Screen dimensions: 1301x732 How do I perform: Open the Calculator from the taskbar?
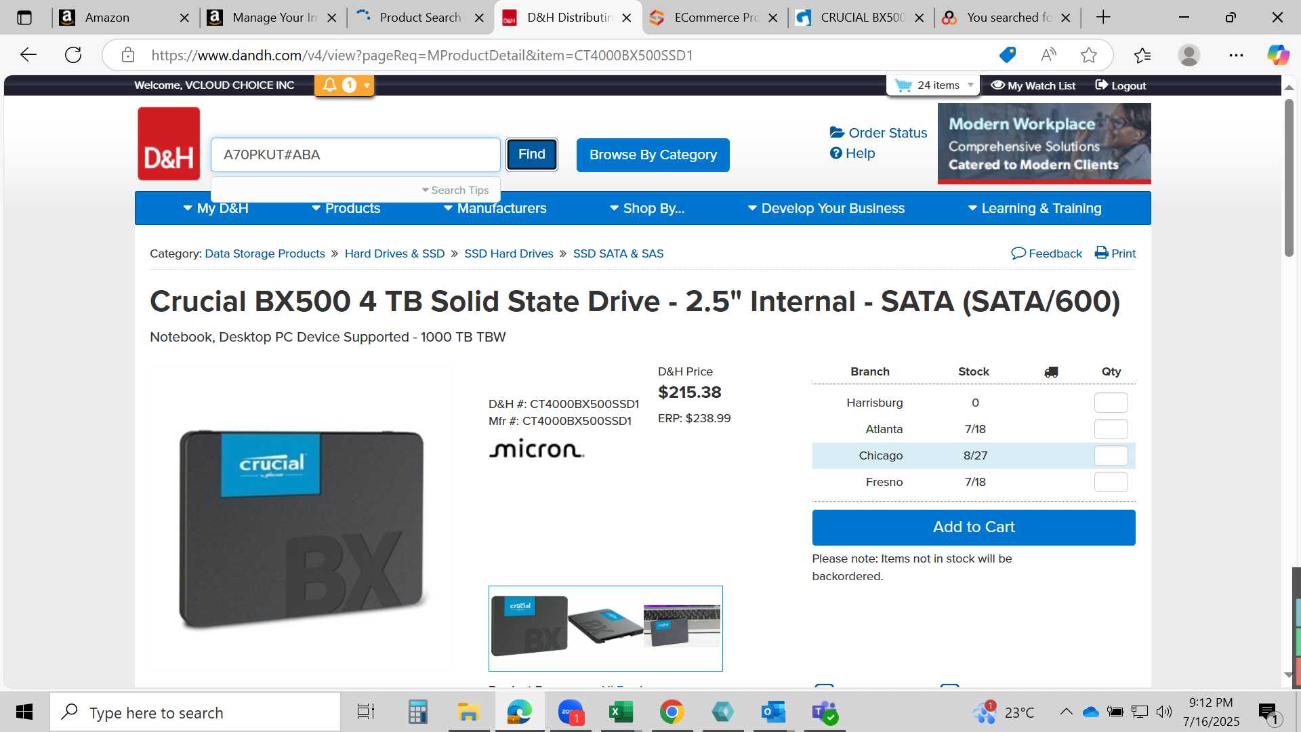tap(417, 712)
